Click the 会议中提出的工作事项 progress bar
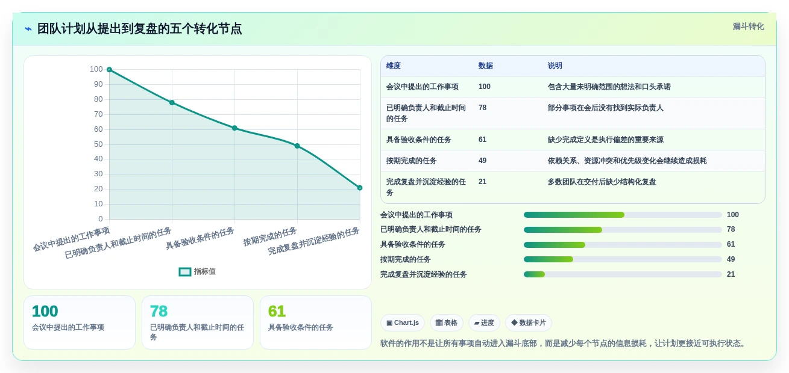Screen dimensions: 789x373 pos(623,215)
